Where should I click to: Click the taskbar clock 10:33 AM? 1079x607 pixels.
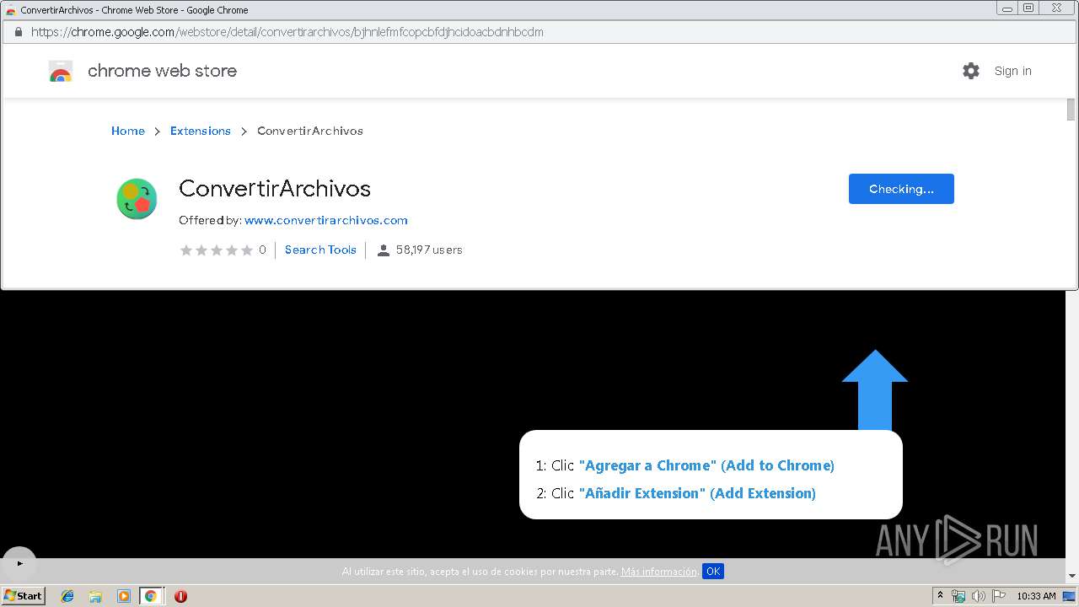[x=1036, y=596]
